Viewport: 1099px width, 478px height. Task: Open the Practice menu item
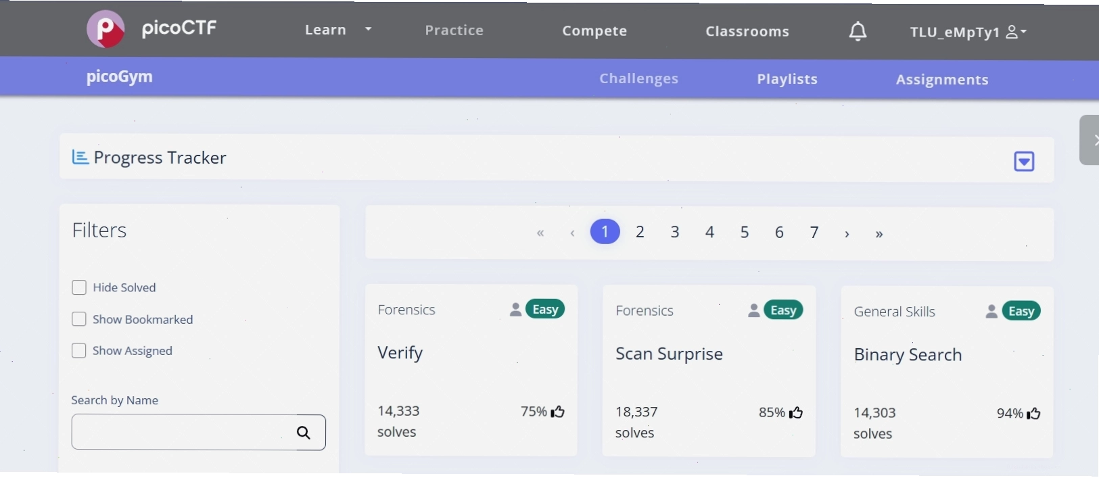click(x=454, y=30)
